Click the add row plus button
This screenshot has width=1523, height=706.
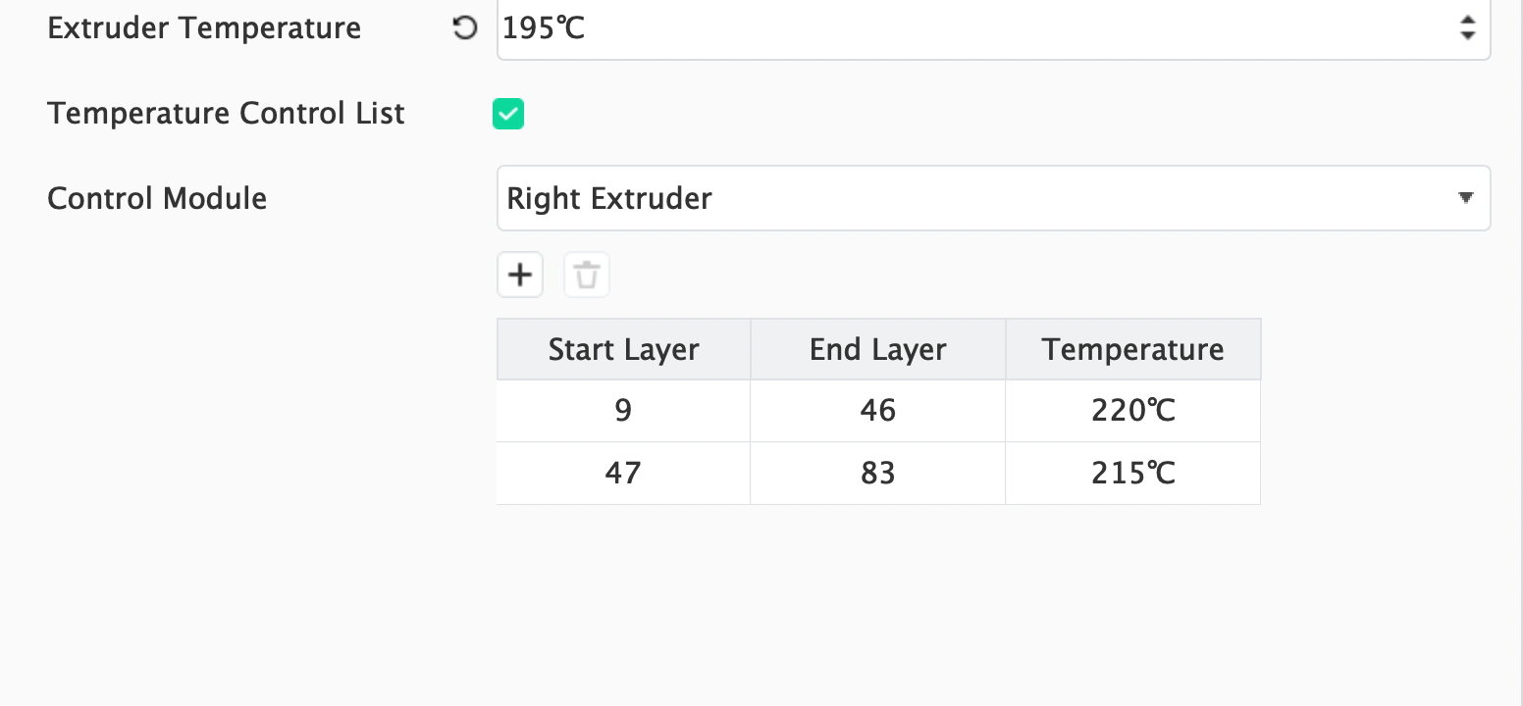pos(520,275)
